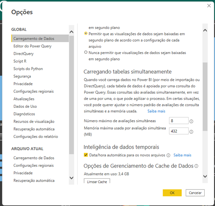This screenshot has width=215, height=206.
Task: Click info icon beside maximum memory field
Action: click(191, 132)
